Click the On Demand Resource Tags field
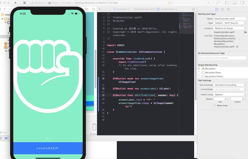The image size is (248, 159). (x=222, y=58)
